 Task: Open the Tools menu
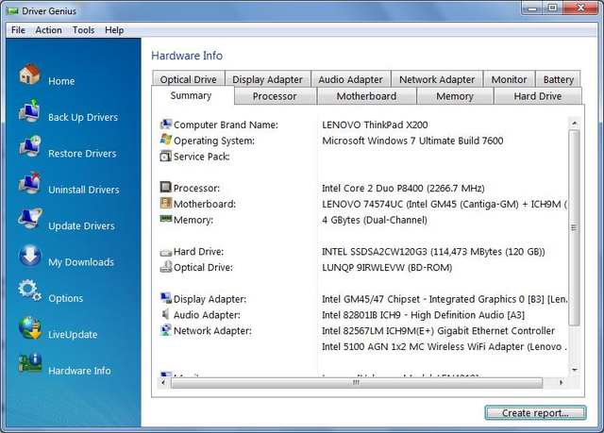tap(83, 30)
